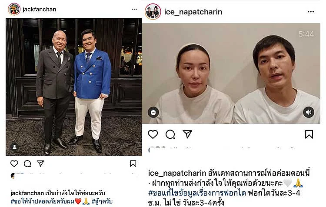
Task: Show tagged people in jackfanchan photo
Action: click(14, 147)
